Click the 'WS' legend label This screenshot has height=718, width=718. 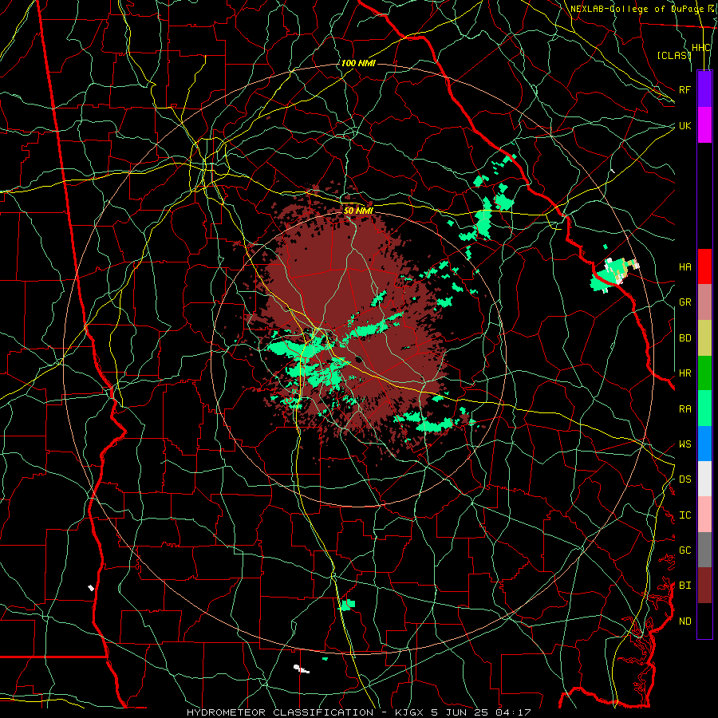tap(684, 444)
